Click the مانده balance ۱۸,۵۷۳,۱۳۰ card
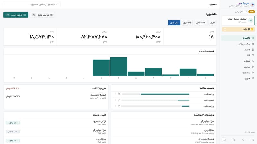The width and height of the screenshot is (257, 144). [30, 36]
